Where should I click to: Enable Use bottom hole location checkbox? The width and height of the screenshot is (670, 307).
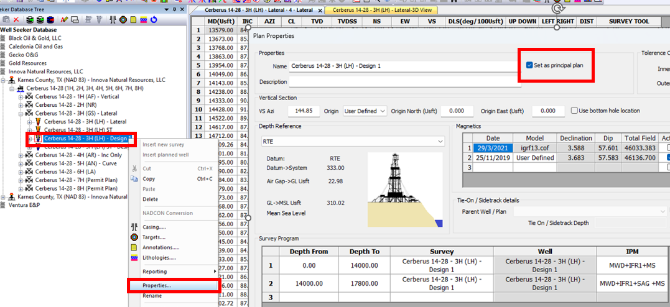click(575, 111)
